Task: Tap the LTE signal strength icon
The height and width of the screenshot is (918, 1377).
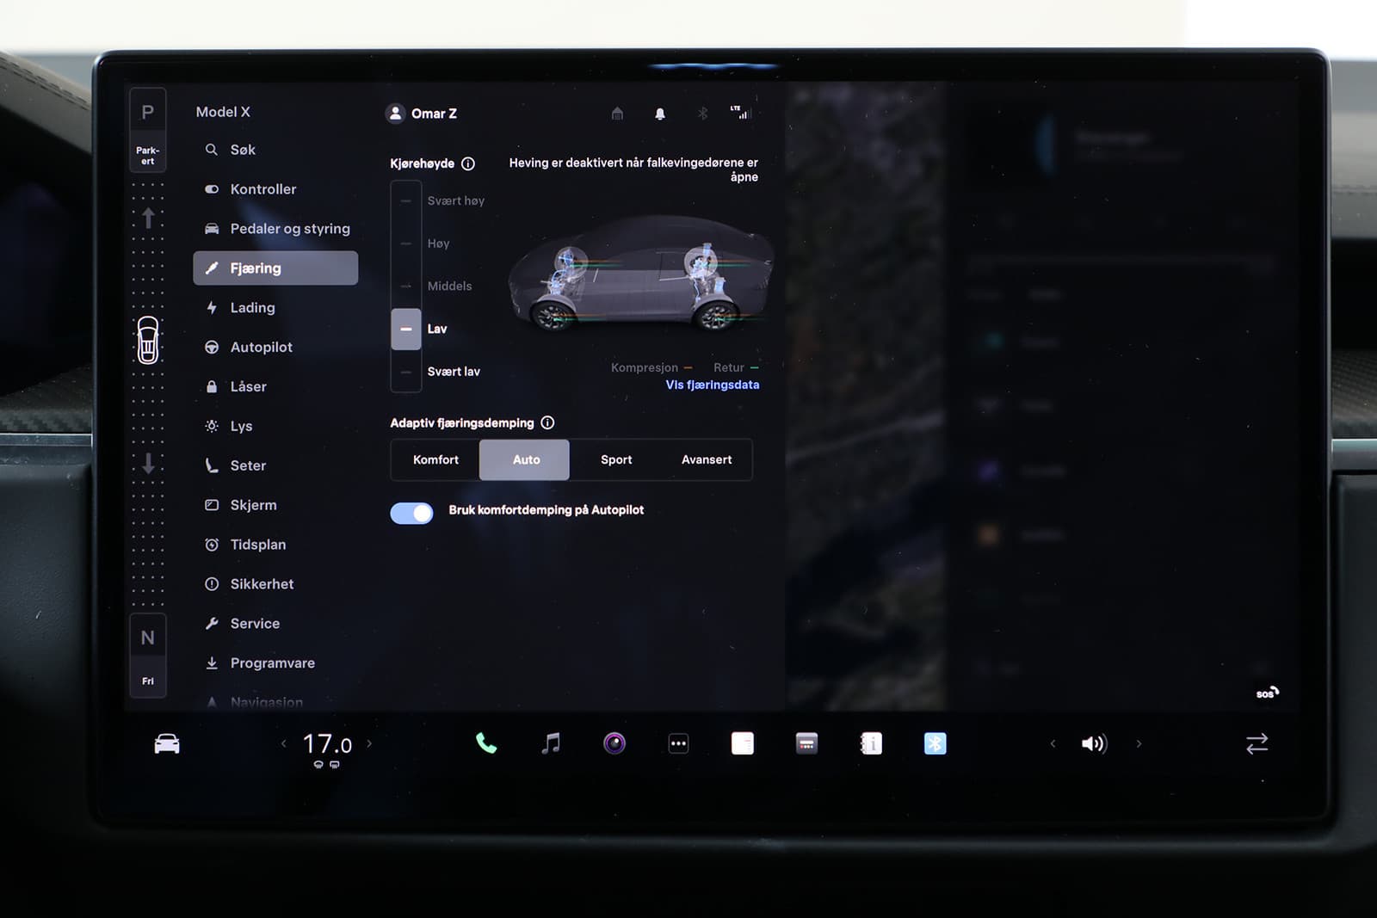Action: 740,113
